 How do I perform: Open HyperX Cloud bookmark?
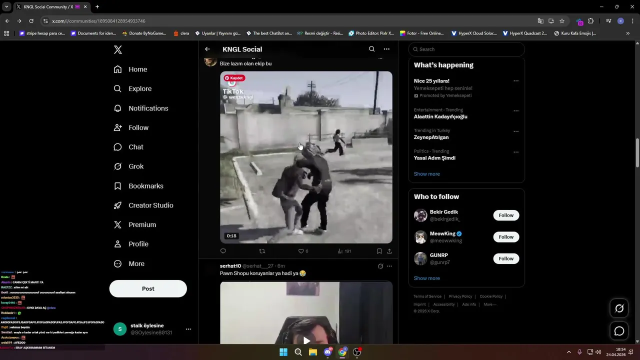tap(474, 33)
